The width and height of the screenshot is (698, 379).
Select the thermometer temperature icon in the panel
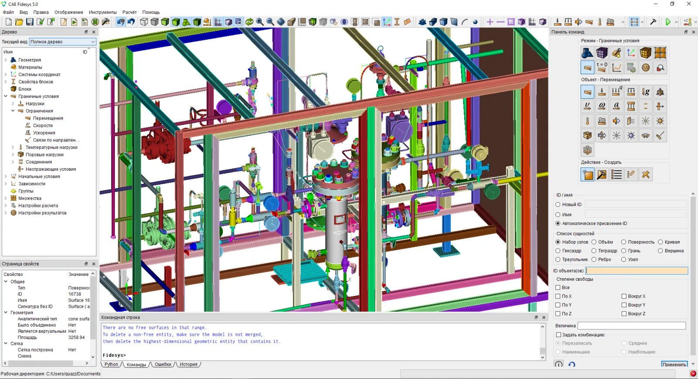[x=587, y=121]
